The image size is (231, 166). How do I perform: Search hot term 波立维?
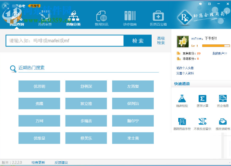[x=86, y=103]
